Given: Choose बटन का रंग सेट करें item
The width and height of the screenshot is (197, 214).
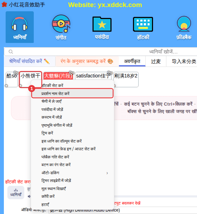Looking at the screenshot, I should 72,165.
